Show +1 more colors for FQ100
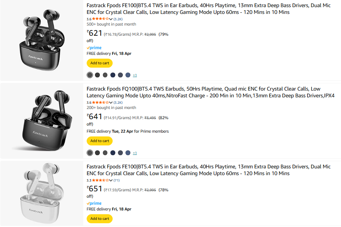The width and height of the screenshot is (341, 227). pyautogui.click(x=135, y=153)
